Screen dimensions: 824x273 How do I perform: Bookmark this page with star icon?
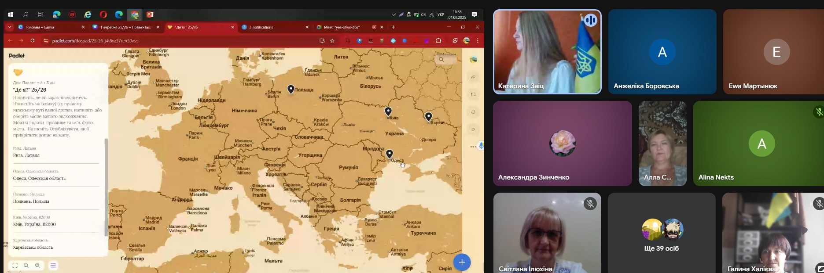coord(332,41)
